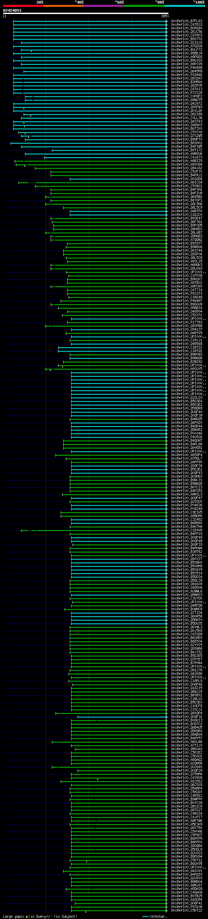Select the hit label UniRef100_C4J673
208x919 pixels.
click(x=186, y=157)
